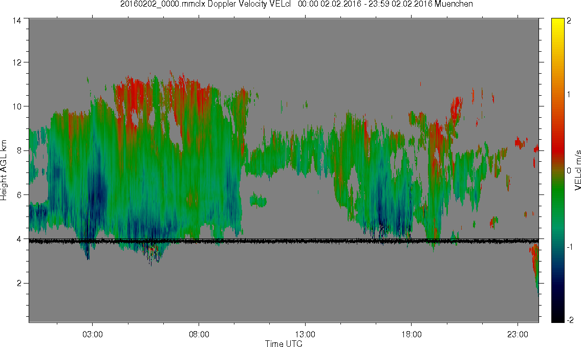Viewport: 581px width, 347px height.
Task: Click the 08:00 time axis label
Action: 199,335
